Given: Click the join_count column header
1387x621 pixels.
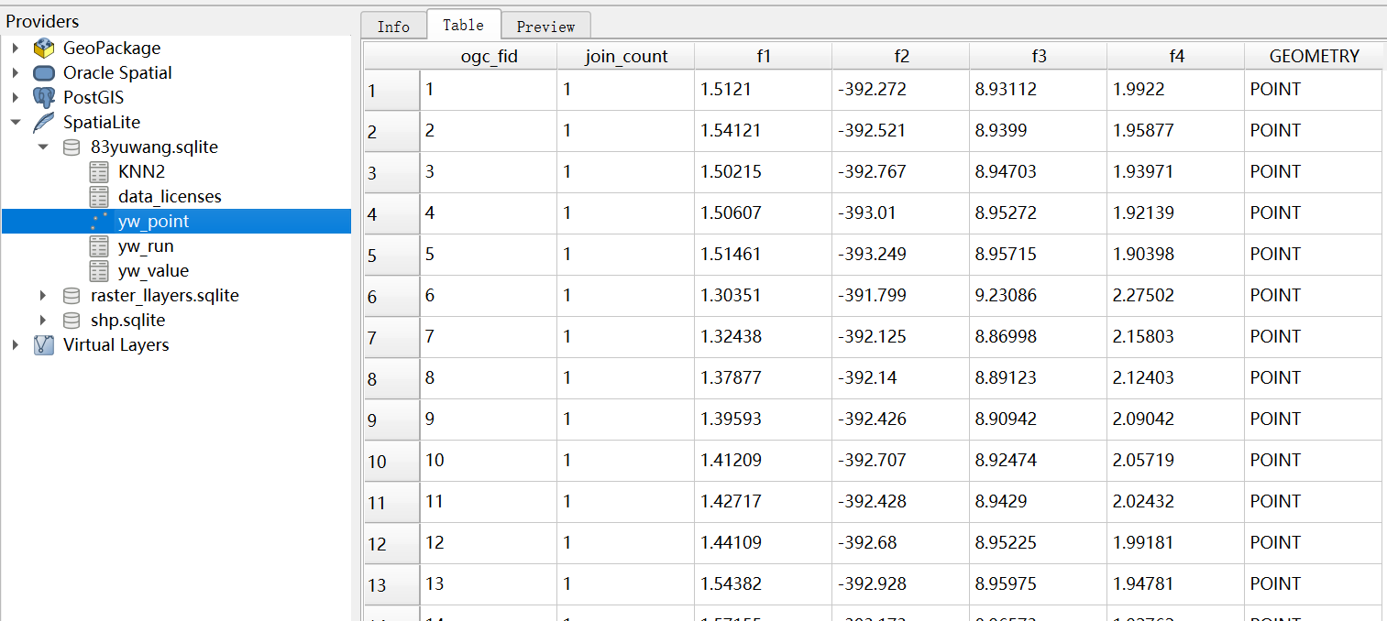Looking at the screenshot, I should coord(626,57).
